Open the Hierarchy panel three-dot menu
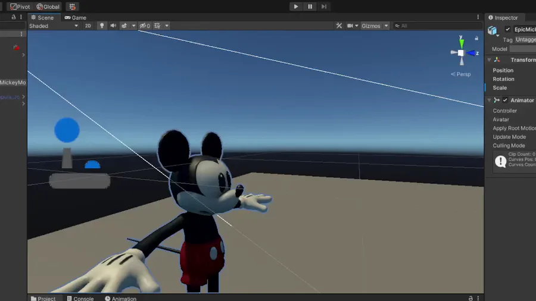 click(21, 17)
